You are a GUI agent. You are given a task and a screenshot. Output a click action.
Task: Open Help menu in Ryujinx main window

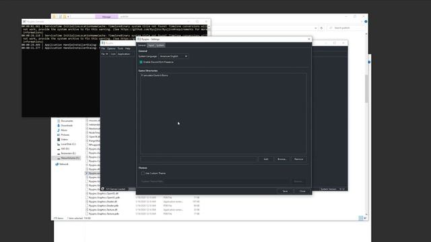pos(127,48)
